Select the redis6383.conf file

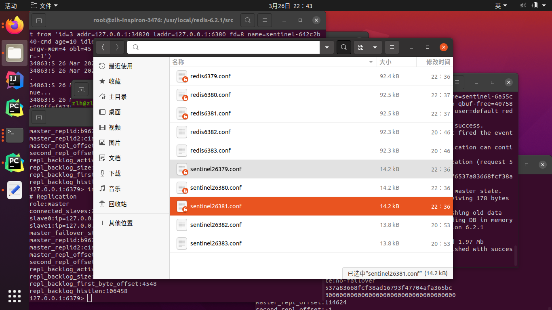(210, 151)
